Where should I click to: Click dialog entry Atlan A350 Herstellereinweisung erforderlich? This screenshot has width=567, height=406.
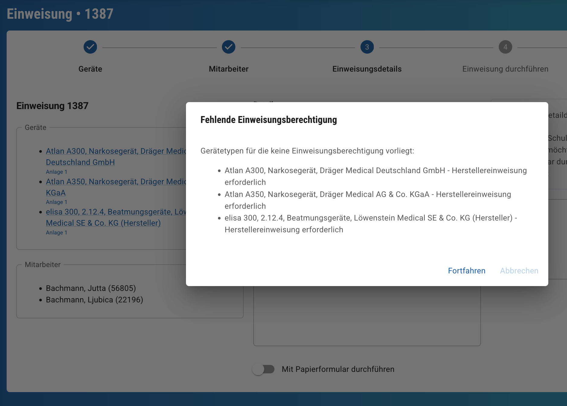tap(368, 200)
